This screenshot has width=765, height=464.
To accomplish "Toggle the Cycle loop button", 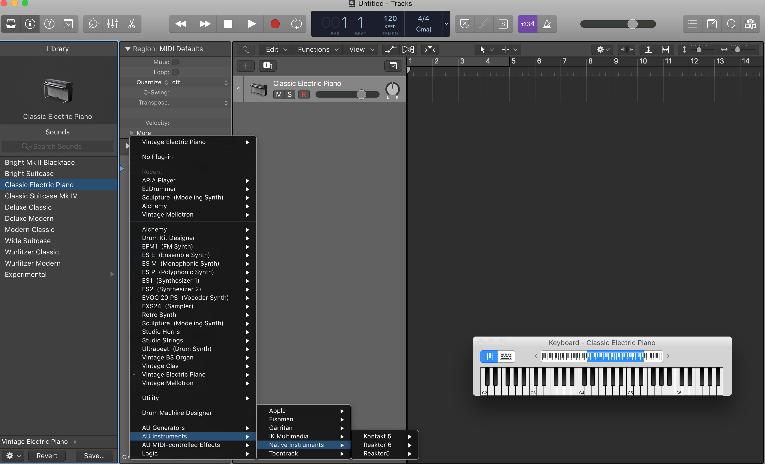I will (x=297, y=24).
